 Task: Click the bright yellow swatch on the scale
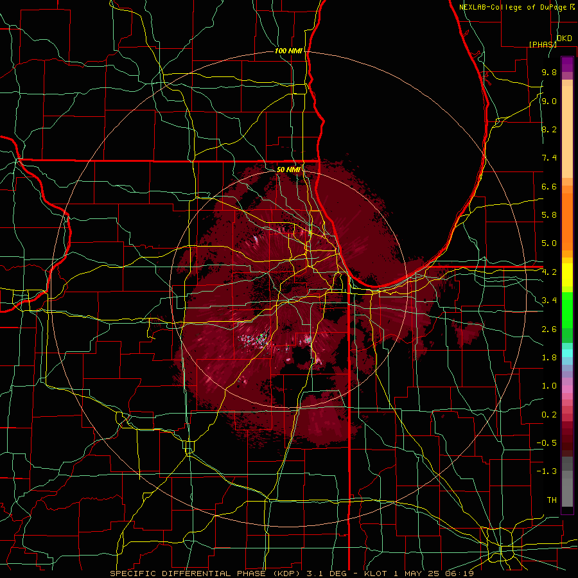567,275
